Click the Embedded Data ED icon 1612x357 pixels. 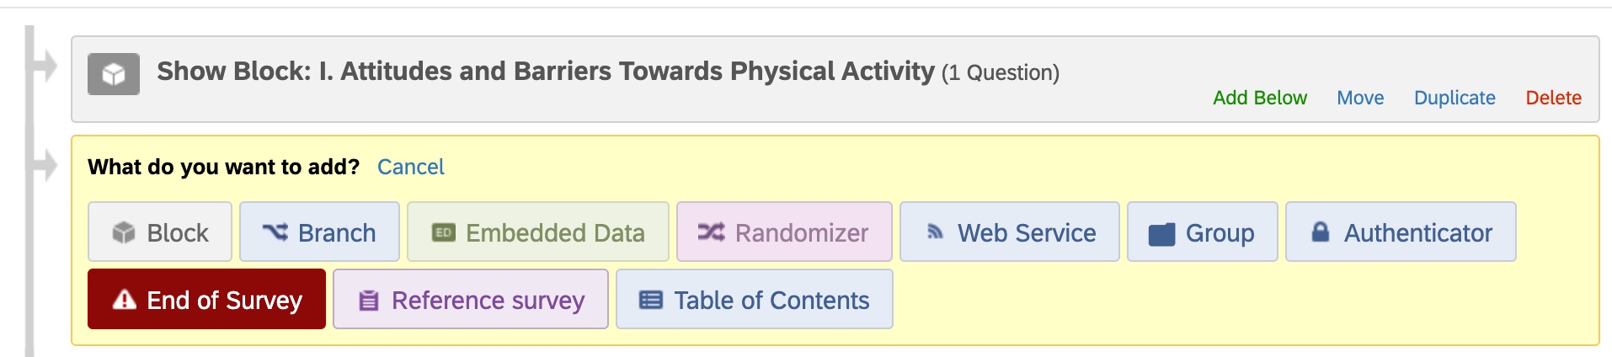pyautogui.click(x=443, y=232)
